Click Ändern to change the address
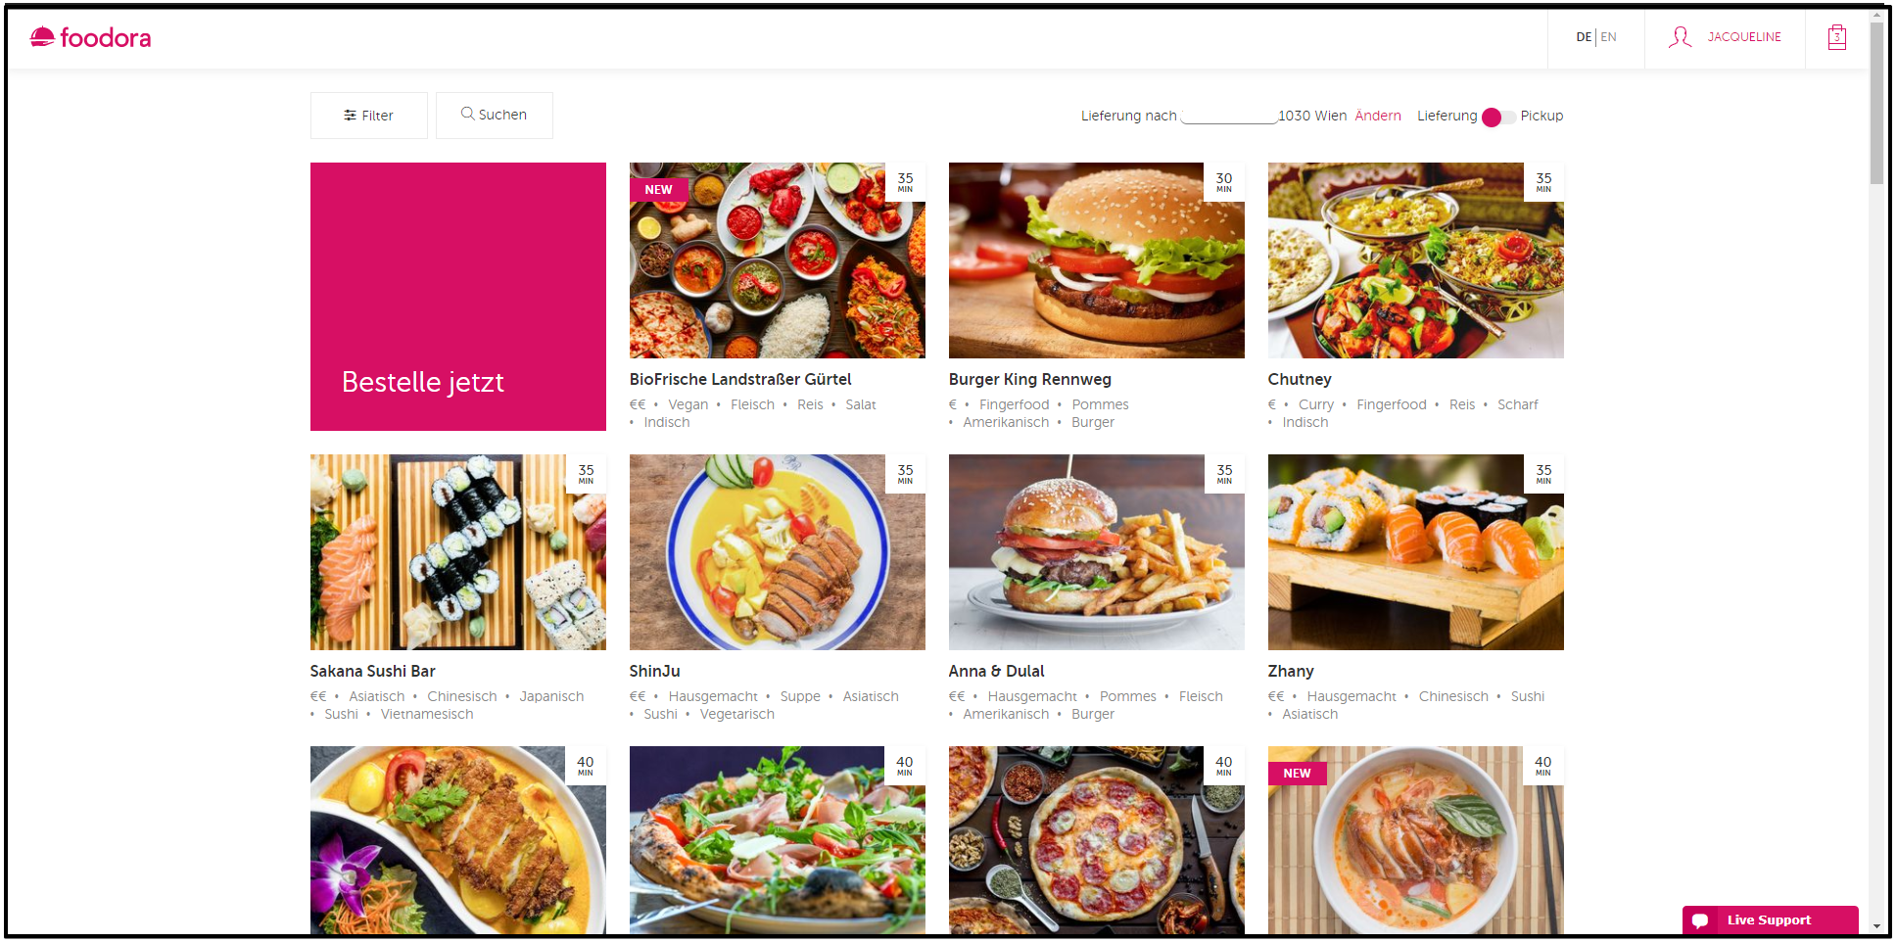This screenshot has width=1897, height=943. 1378,116
